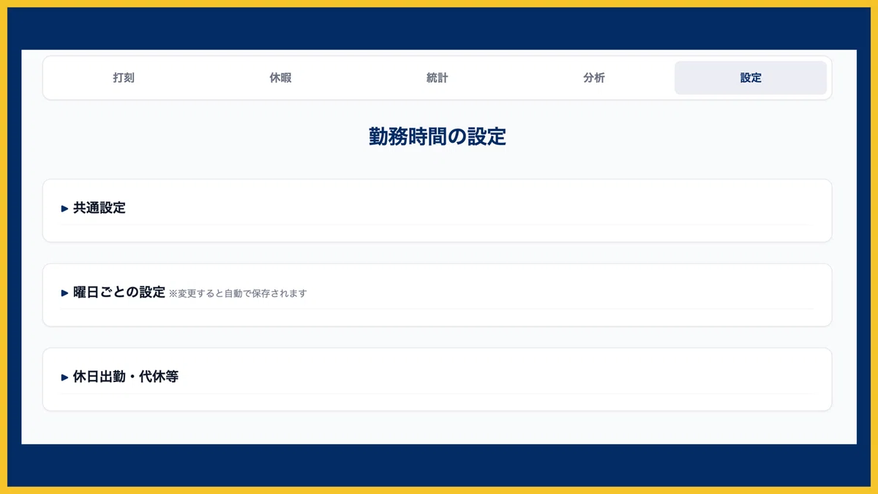Click the 共通設定 label text
The image size is (878, 494).
coord(100,208)
